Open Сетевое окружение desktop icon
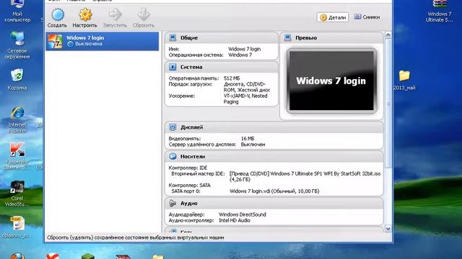The height and width of the screenshot is (259, 462). [17, 45]
